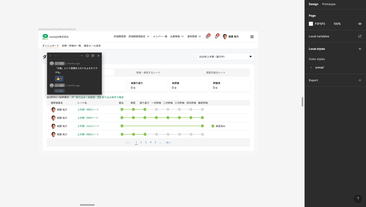Click 絞り込み:未設定 filter link
This screenshot has width=366, height=207.
tap(83, 97)
